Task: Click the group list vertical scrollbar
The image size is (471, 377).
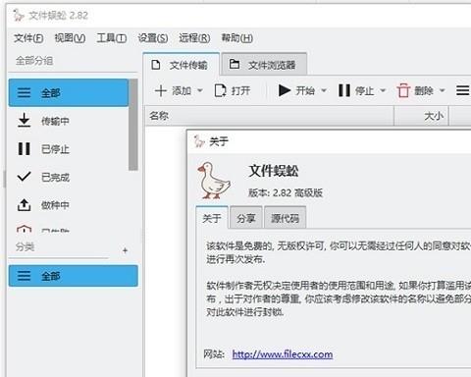Action: point(133,125)
